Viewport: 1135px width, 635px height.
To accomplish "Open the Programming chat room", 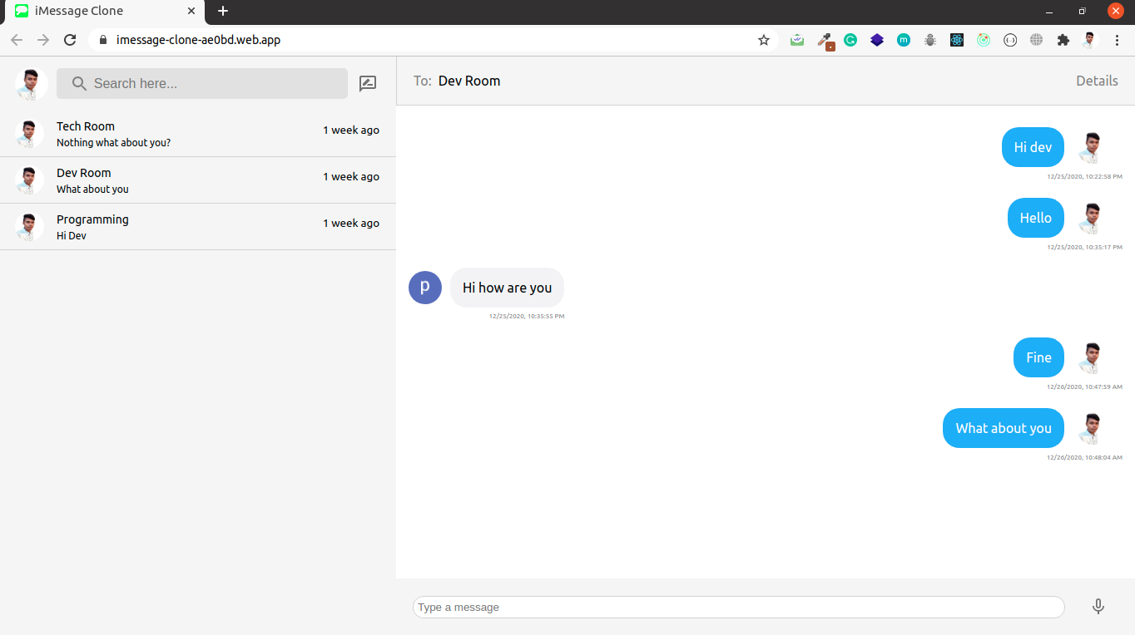I will pos(197,227).
